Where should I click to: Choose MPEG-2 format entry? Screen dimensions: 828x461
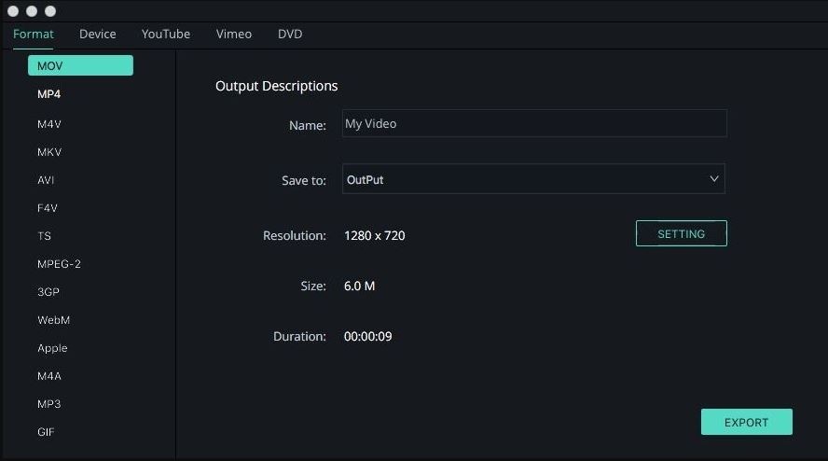(59, 264)
